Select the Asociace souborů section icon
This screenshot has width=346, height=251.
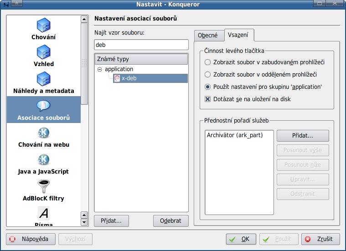43,106
